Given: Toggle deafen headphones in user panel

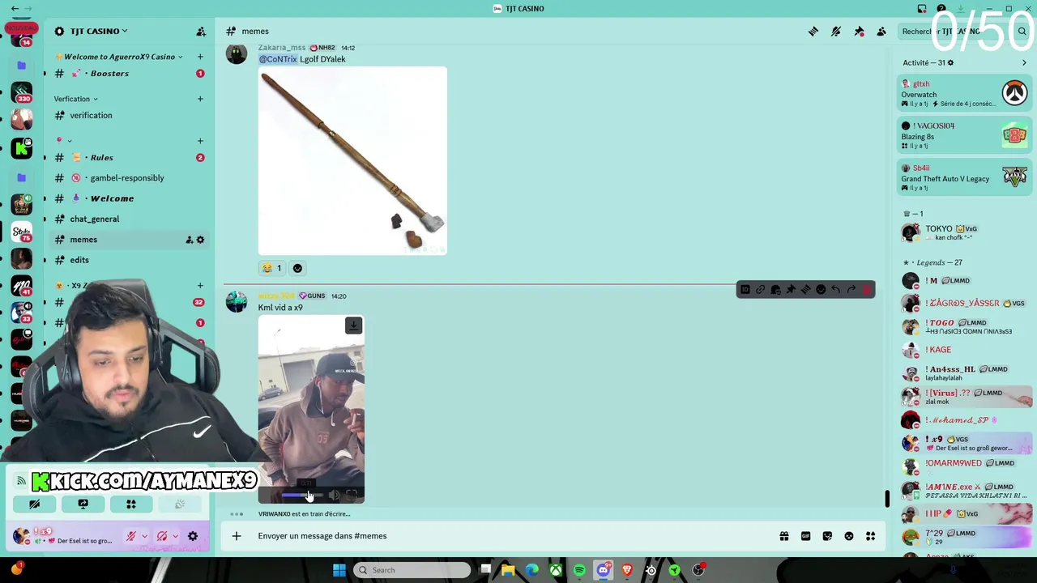Looking at the screenshot, I should coord(162,536).
